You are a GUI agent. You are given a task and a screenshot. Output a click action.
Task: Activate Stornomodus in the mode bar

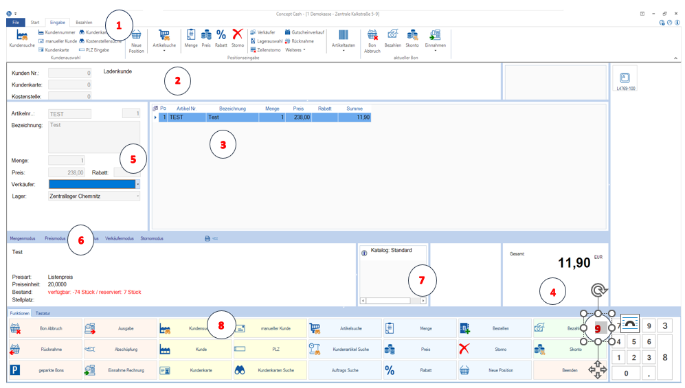(x=152, y=239)
